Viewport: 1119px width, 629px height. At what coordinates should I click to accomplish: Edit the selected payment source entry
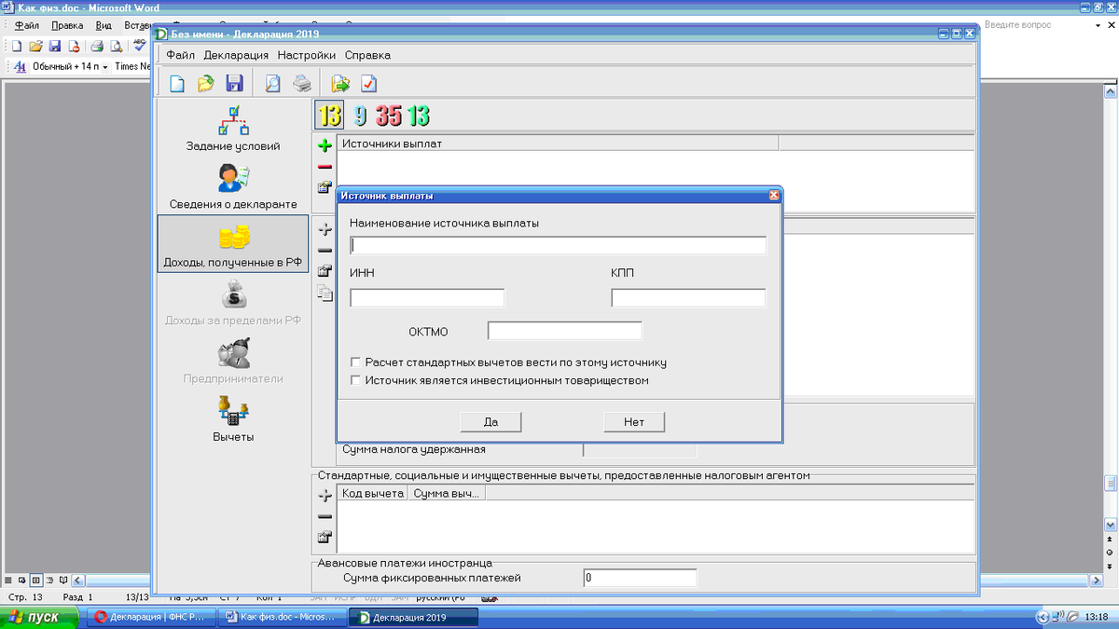(x=325, y=187)
